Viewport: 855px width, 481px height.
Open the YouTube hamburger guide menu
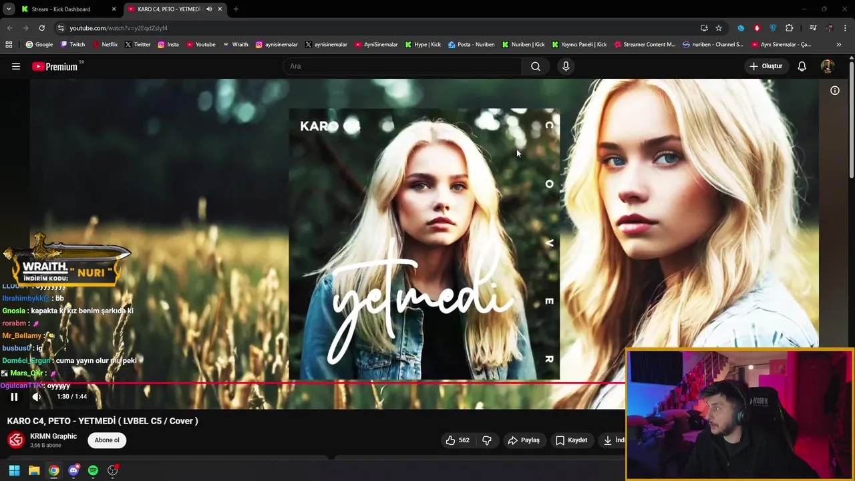pyautogui.click(x=16, y=66)
